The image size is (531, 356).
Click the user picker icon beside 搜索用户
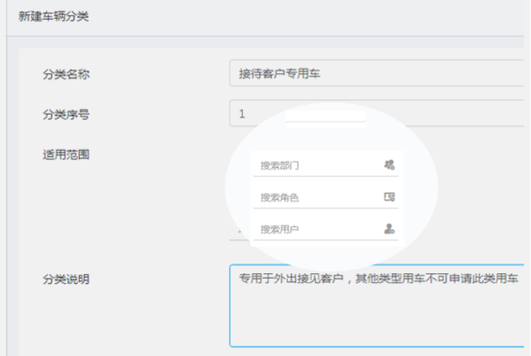pyautogui.click(x=389, y=228)
